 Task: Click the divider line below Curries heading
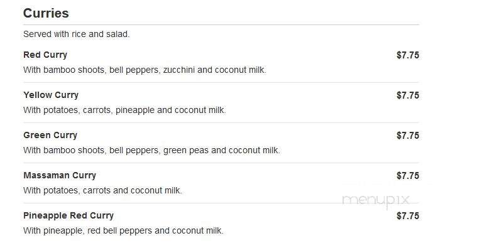click(x=221, y=24)
